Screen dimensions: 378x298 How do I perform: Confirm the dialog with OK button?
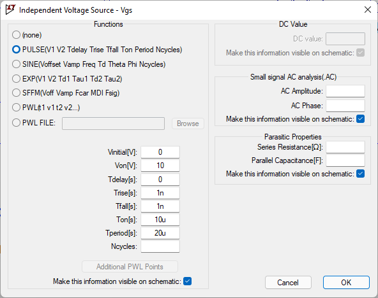[x=346, y=282]
